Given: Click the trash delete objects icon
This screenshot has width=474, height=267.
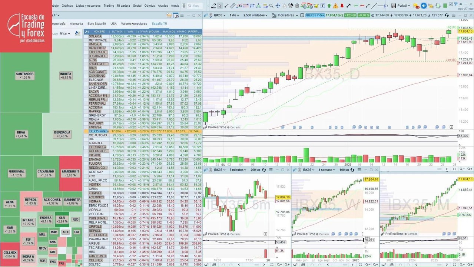Looking at the screenshot, I should 297,6.
